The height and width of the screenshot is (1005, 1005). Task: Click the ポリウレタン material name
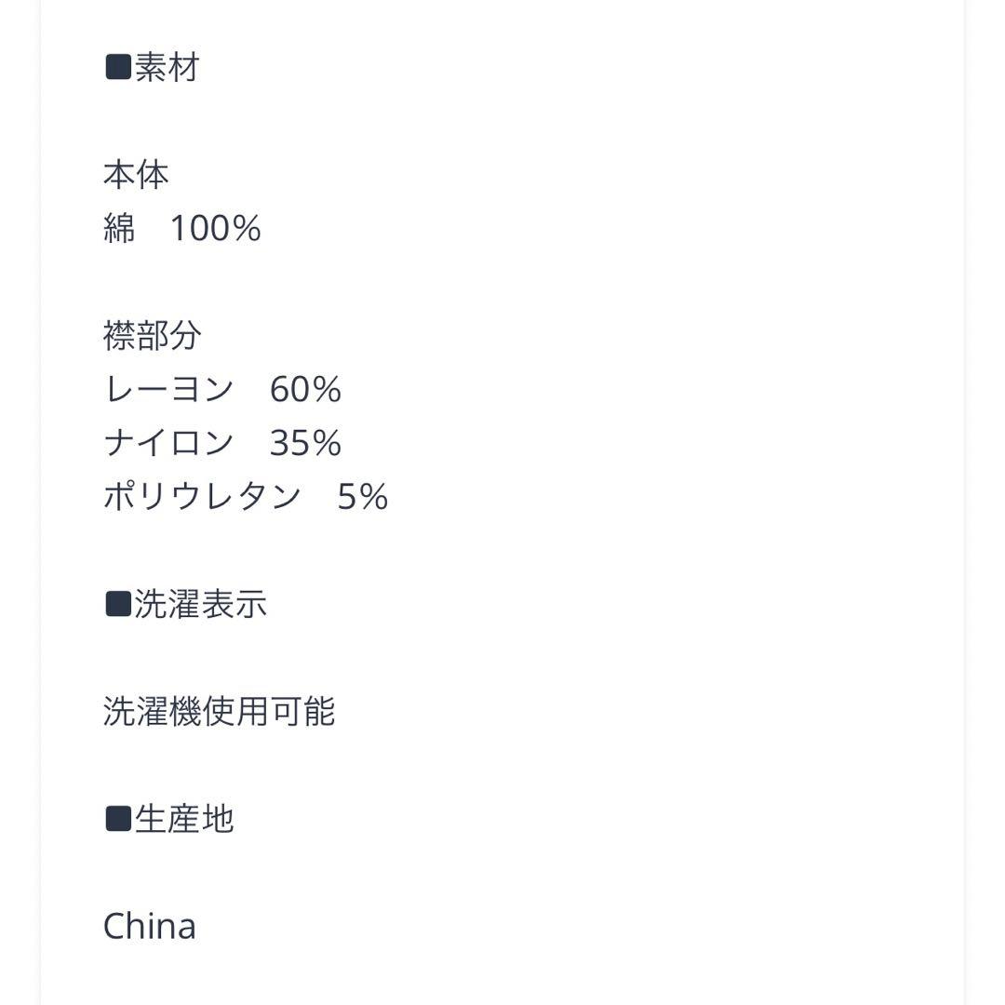pyautogui.click(x=202, y=497)
